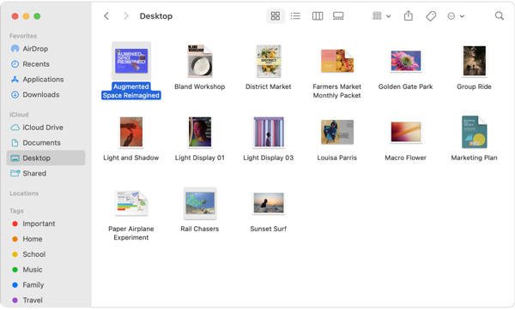
Task: Select the Macro Flower image
Action: coord(406,132)
